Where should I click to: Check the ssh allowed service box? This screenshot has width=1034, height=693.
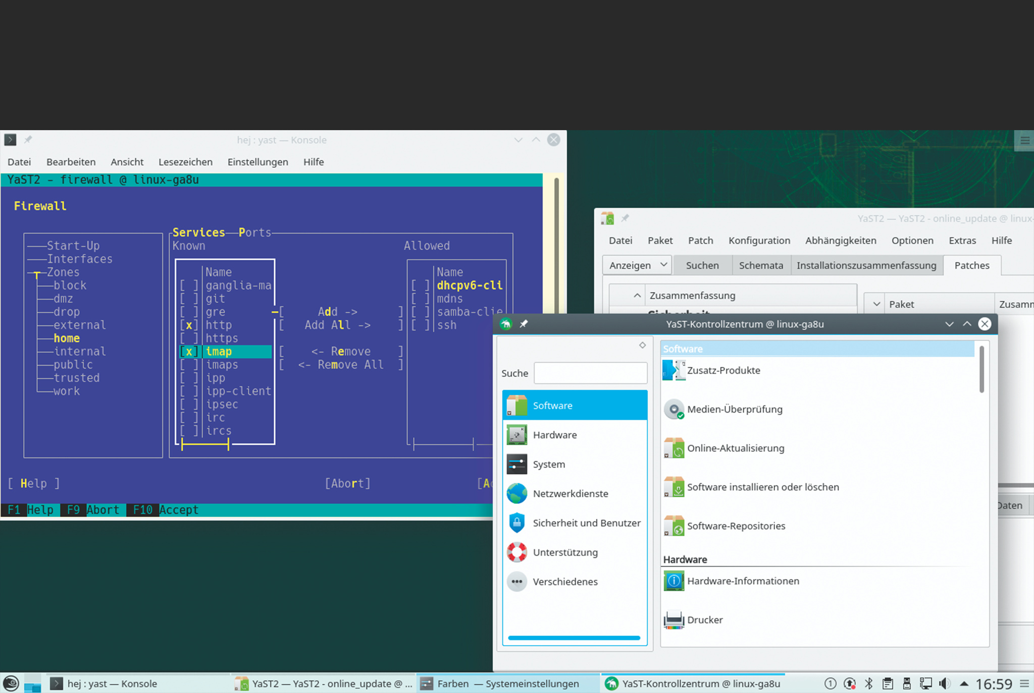click(420, 325)
